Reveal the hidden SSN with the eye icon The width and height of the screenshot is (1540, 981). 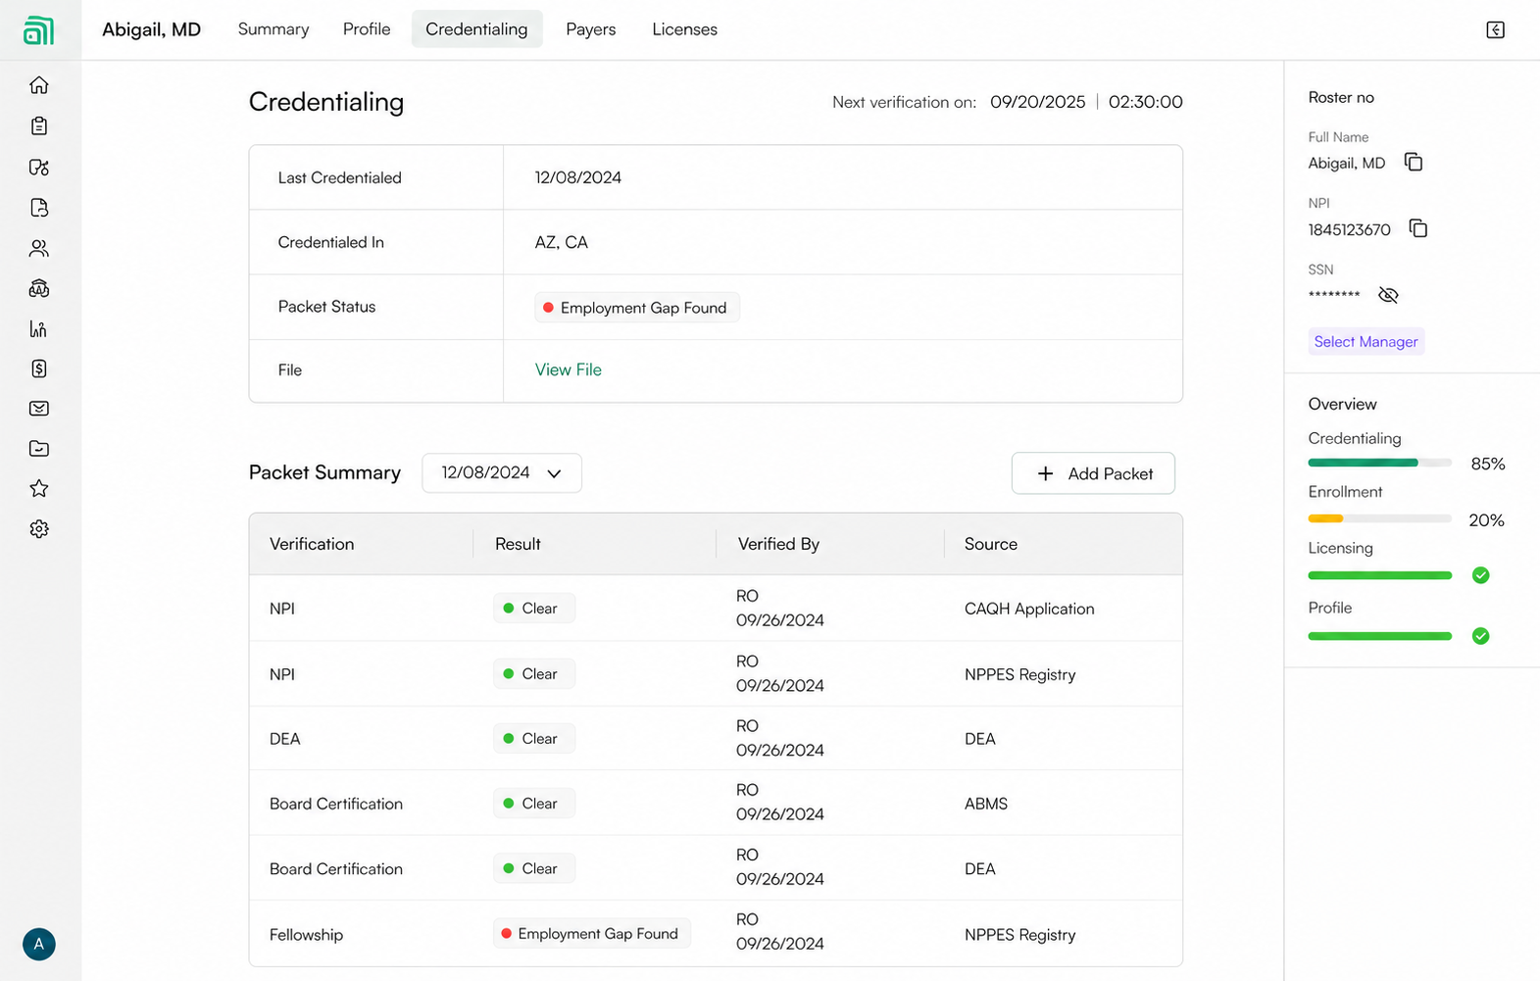(1388, 295)
